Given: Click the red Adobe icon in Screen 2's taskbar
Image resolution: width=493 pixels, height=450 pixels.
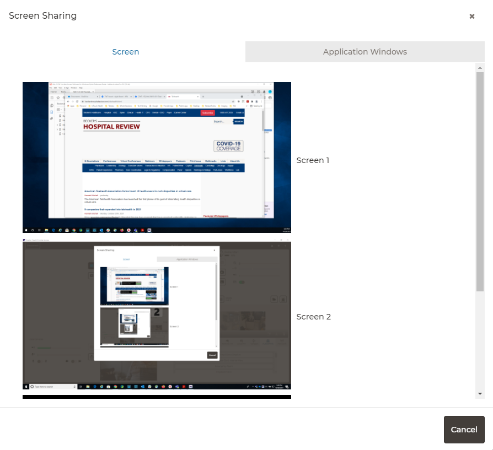Looking at the screenshot, I should (184, 387).
